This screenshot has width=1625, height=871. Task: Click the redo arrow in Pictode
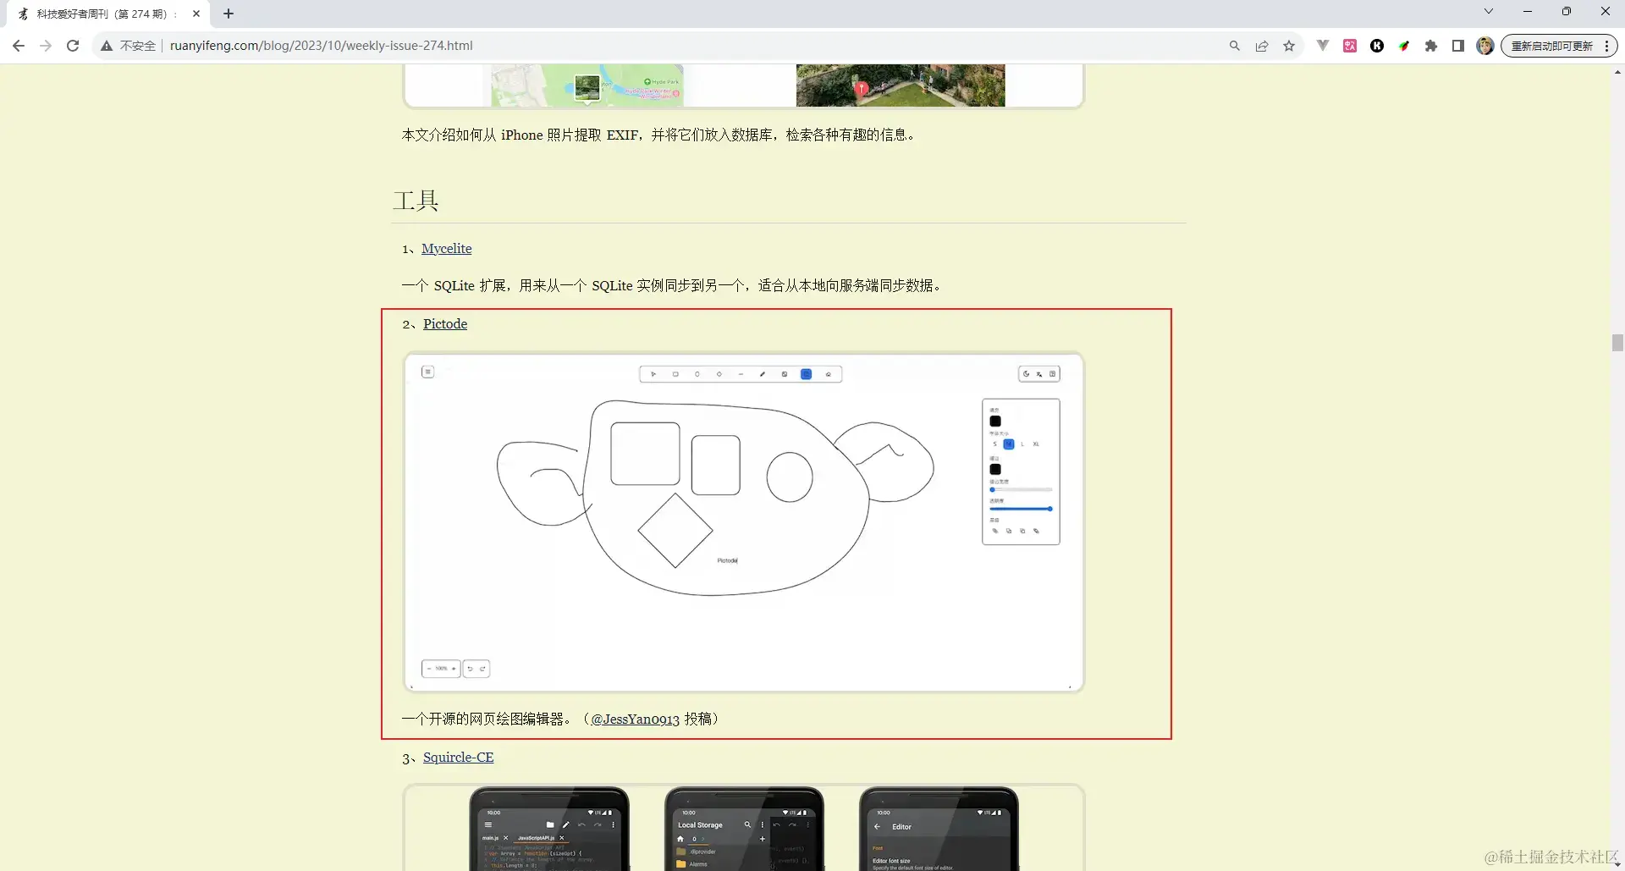click(x=482, y=669)
